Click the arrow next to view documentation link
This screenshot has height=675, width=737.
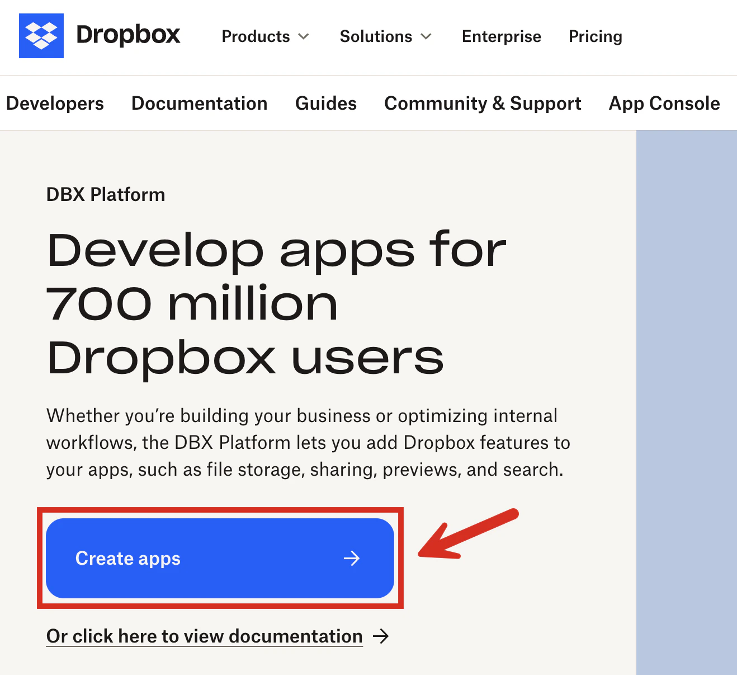pos(381,636)
